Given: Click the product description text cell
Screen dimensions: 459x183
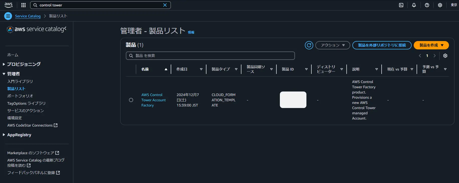Looking at the screenshot, I should coord(364,100).
